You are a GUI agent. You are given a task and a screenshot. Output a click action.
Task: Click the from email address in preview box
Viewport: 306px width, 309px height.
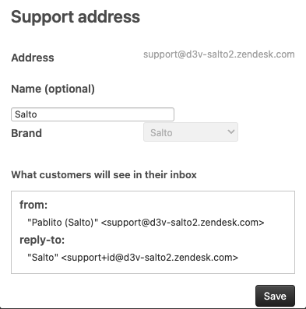[182, 223]
